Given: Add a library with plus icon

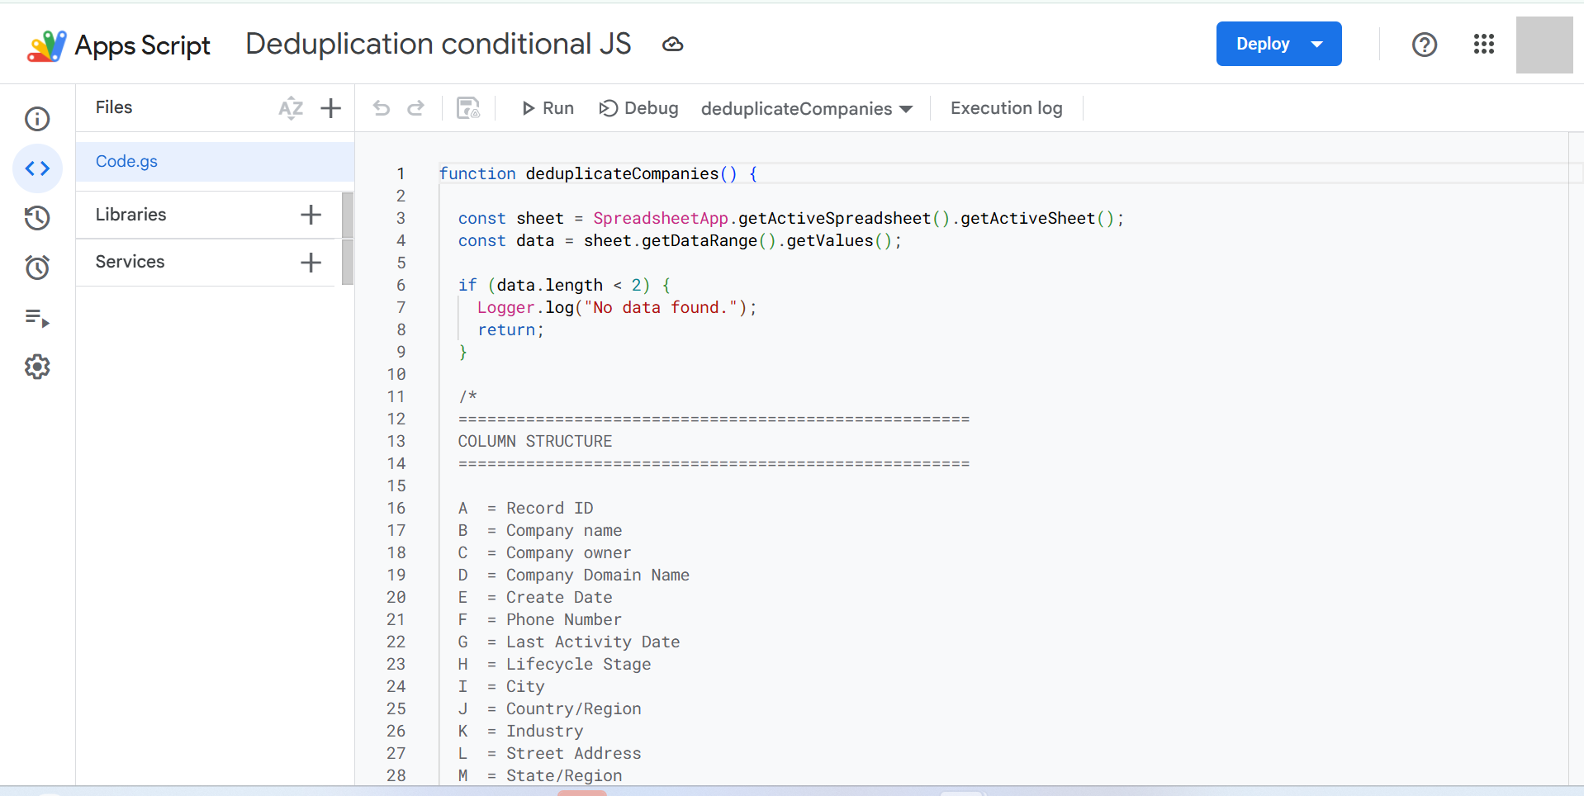Looking at the screenshot, I should (311, 215).
